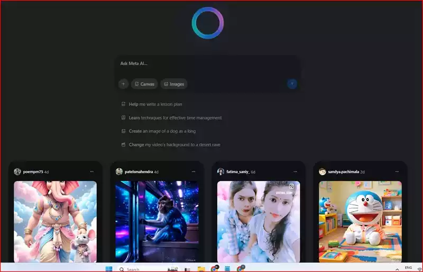Click the Meta AI ring logo

[208, 23]
